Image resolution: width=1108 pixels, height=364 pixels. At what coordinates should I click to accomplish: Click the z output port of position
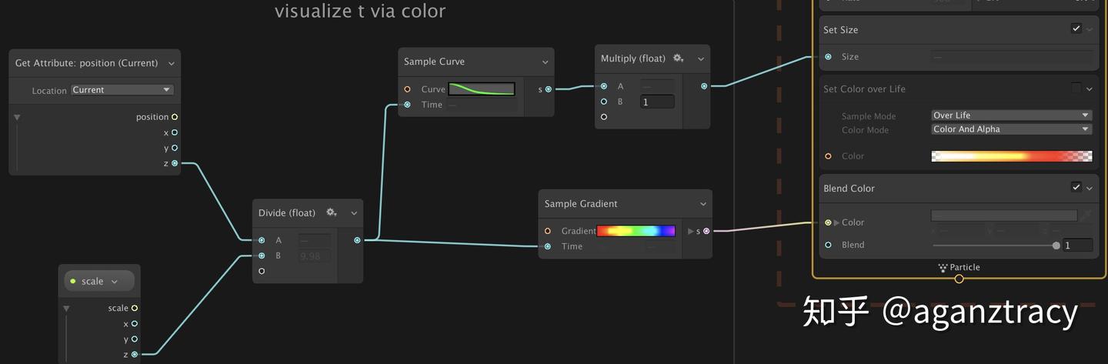pyautogui.click(x=175, y=163)
